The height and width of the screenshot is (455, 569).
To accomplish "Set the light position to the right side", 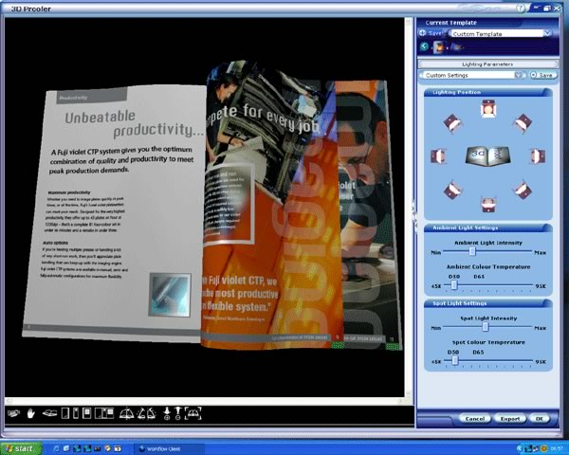I will pos(538,156).
